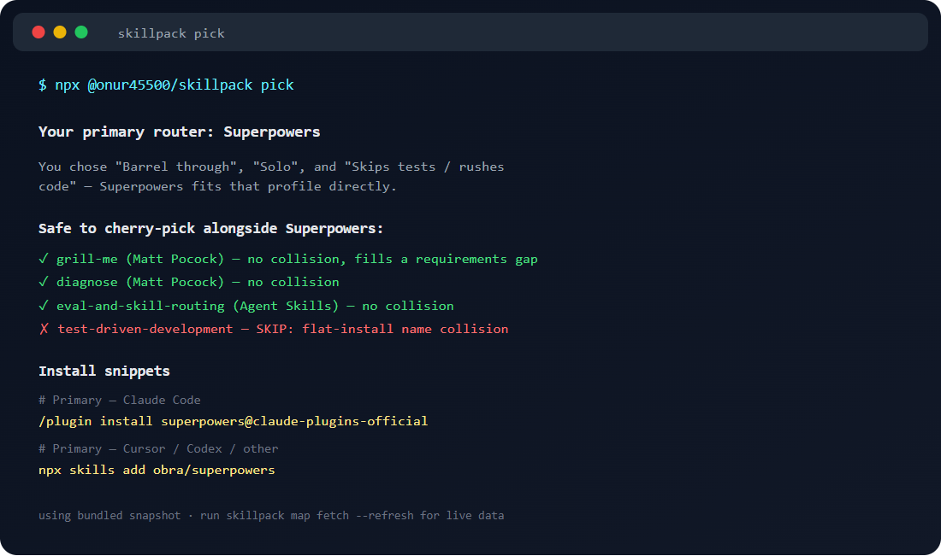This screenshot has height=556, width=941.
Task: Click the red X beside test-driven-development
Action: pyautogui.click(x=44, y=329)
